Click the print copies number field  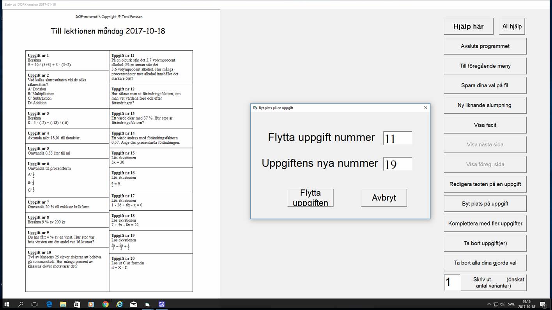click(x=452, y=282)
